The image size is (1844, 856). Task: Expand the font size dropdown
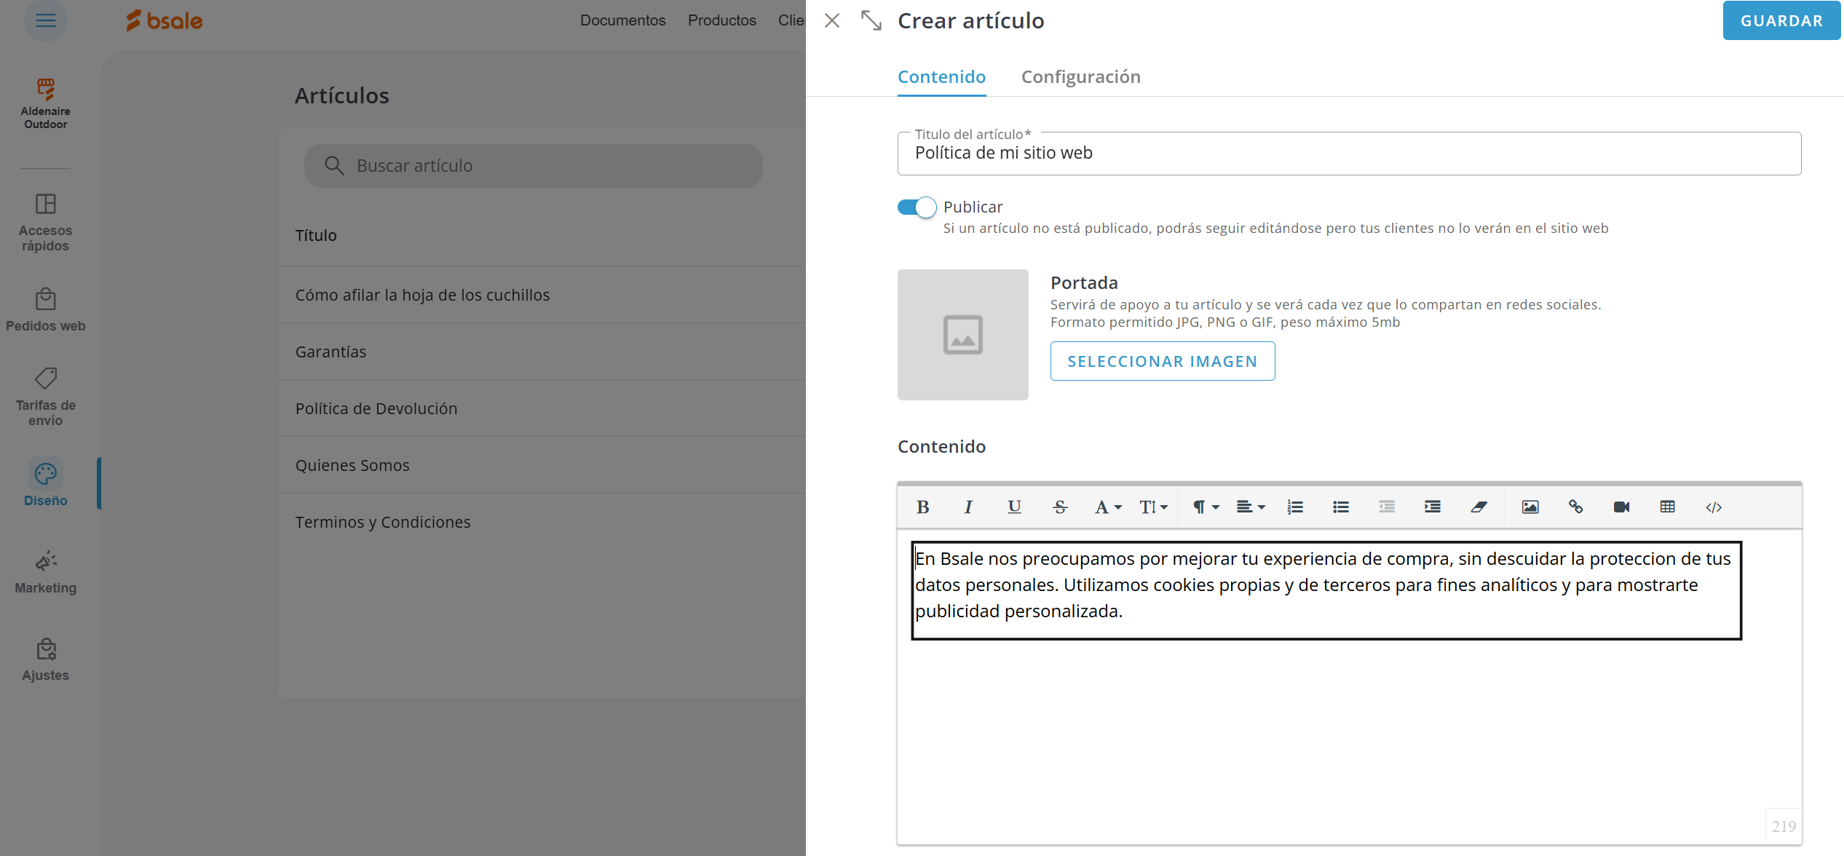[1153, 507]
